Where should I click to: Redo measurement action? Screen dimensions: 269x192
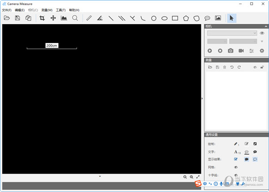point(239,67)
